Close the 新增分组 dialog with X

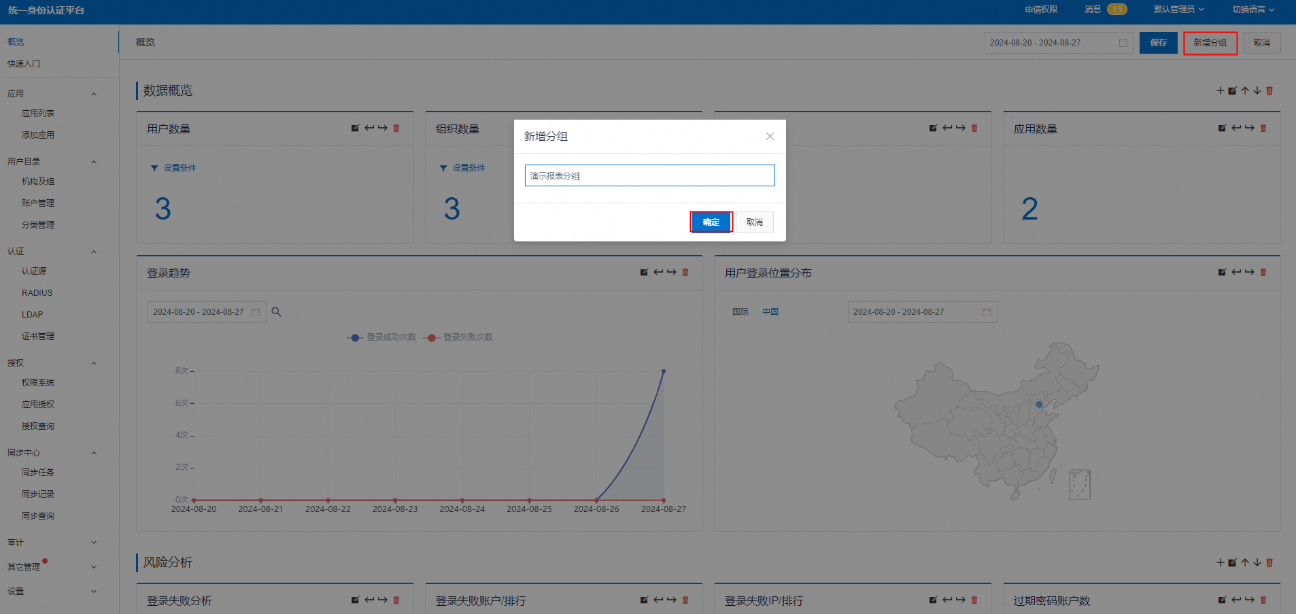tap(770, 136)
